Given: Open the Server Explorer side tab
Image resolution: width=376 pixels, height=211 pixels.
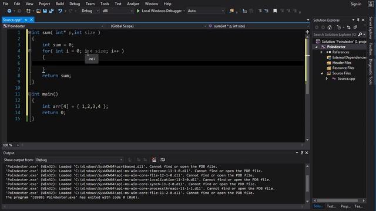Looking at the screenshot, I should tap(371, 28).
